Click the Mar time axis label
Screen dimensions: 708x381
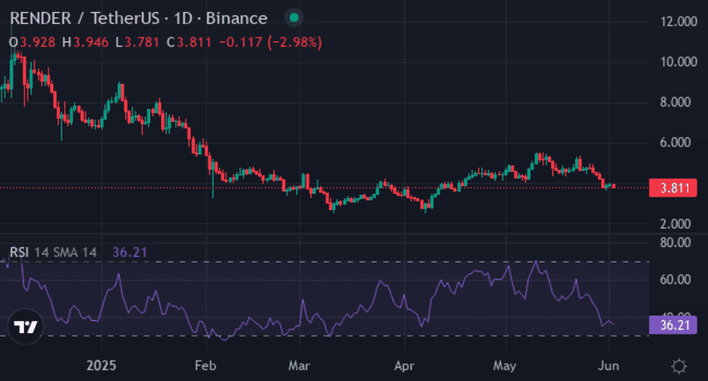point(299,366)
